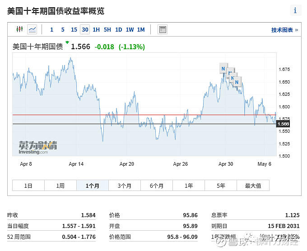
Task: Set interval to 1 minute
Action: pos(51,30)
